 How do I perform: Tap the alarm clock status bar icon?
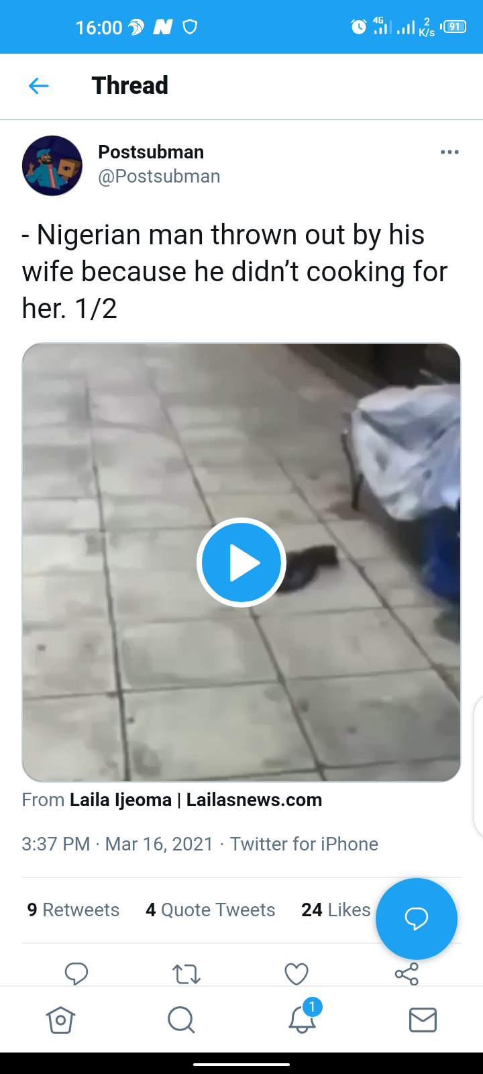click(359, 27)
